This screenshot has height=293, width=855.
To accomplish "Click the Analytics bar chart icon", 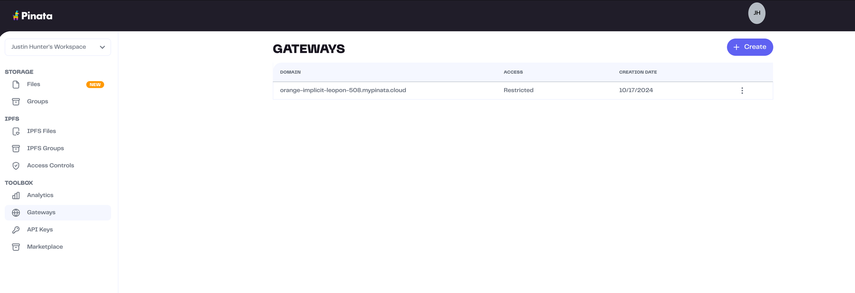I will [x=16, y=195].
